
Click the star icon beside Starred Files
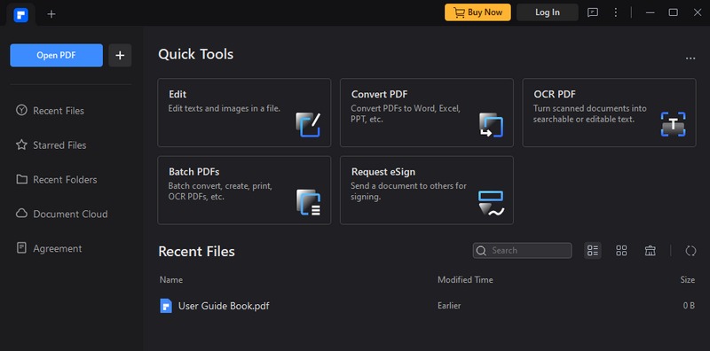point(21,144)
